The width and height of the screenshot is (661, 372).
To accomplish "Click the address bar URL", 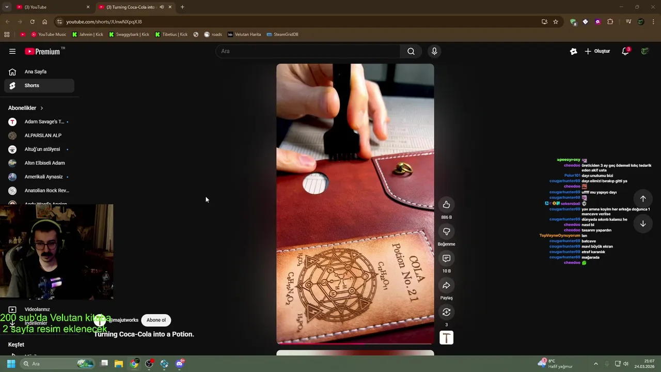I will [x=104, y=22].
